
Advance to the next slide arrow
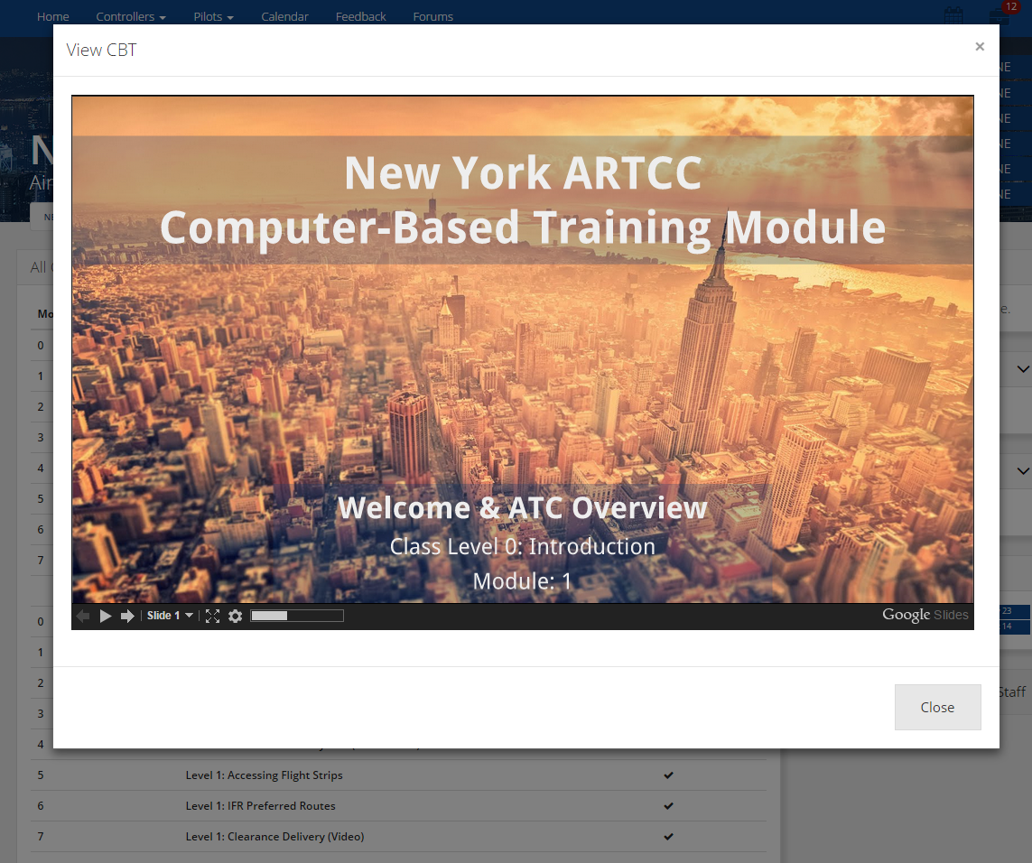[127, 616]
